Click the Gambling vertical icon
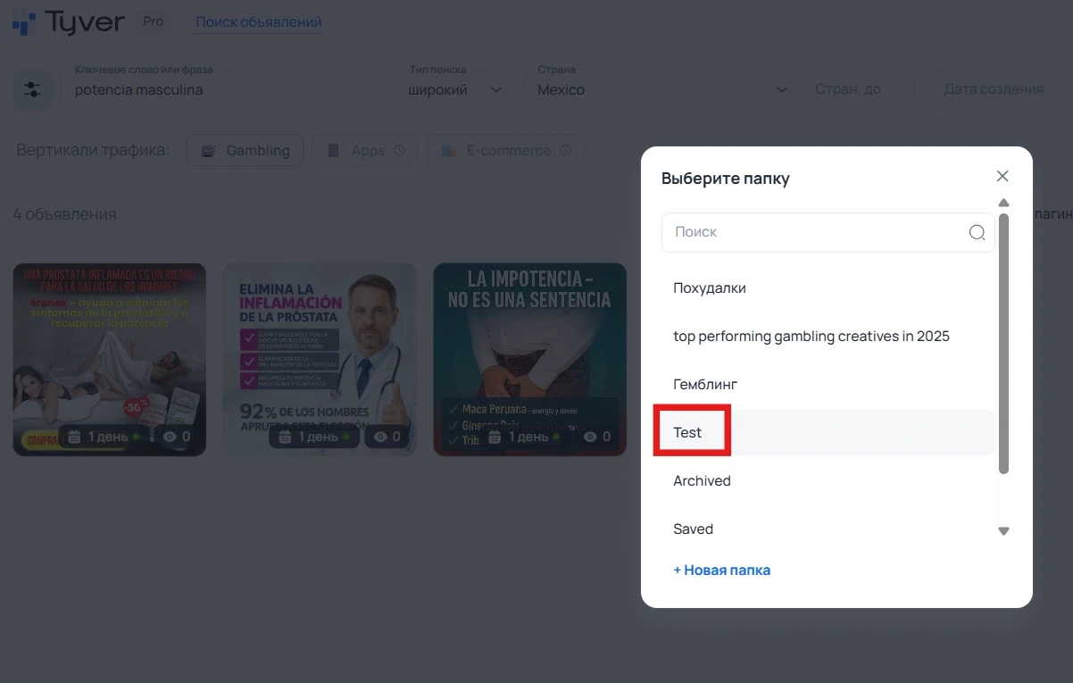 [x=208, y=151]
